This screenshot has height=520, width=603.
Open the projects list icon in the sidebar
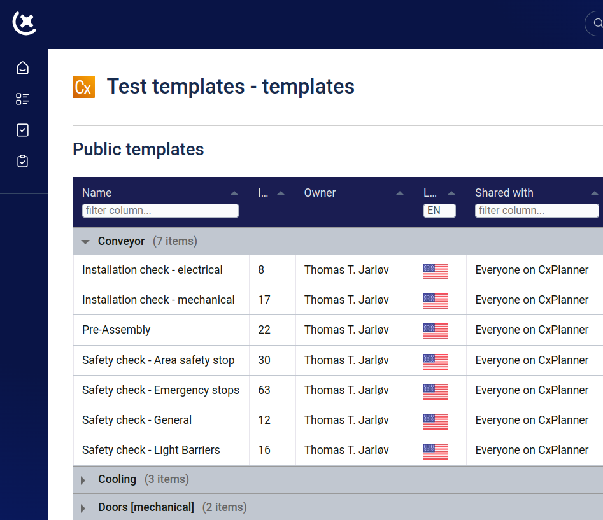coord(22,99)
